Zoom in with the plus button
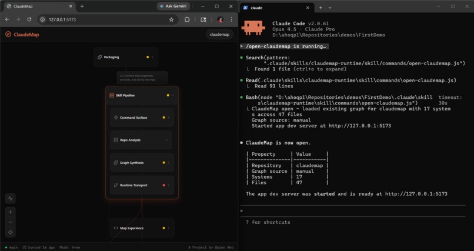 [11, 212]
